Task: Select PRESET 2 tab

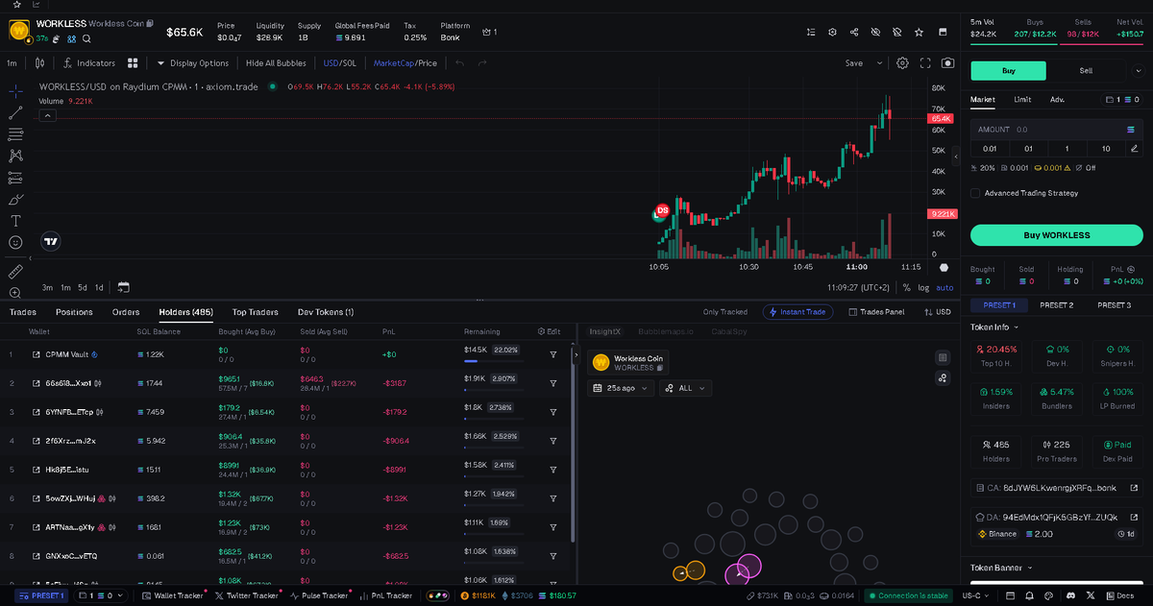Action: [1056, 304]
